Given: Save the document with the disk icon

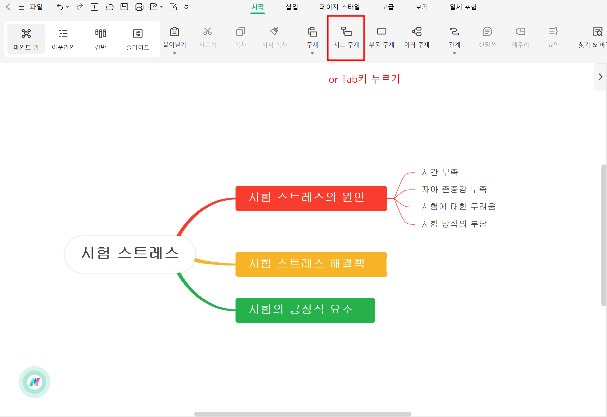Looking at the screenshot, I should pos(124,7).
